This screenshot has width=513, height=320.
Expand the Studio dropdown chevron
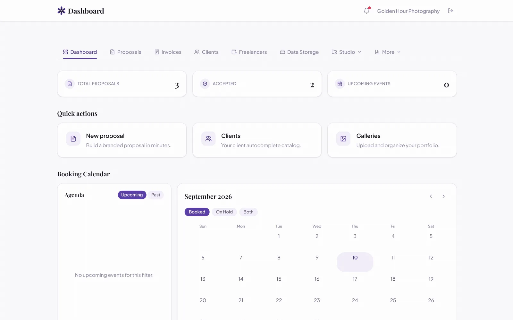(x=360, y=52)
